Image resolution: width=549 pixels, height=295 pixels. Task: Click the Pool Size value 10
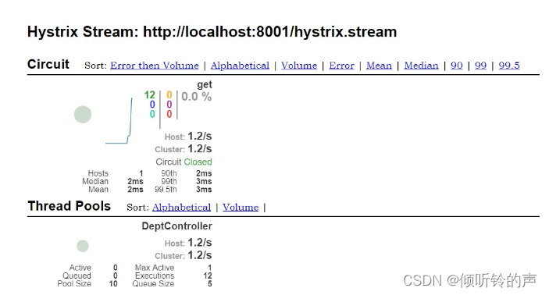coord(113,284)
